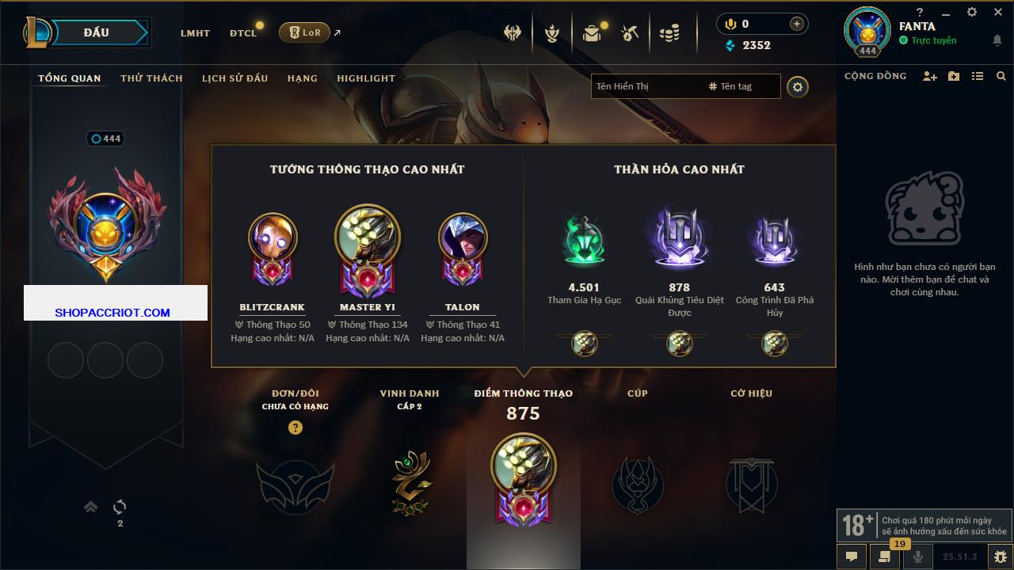Open the Clash tournament icon
The image size is (1014, 570).
coord(513,33)
